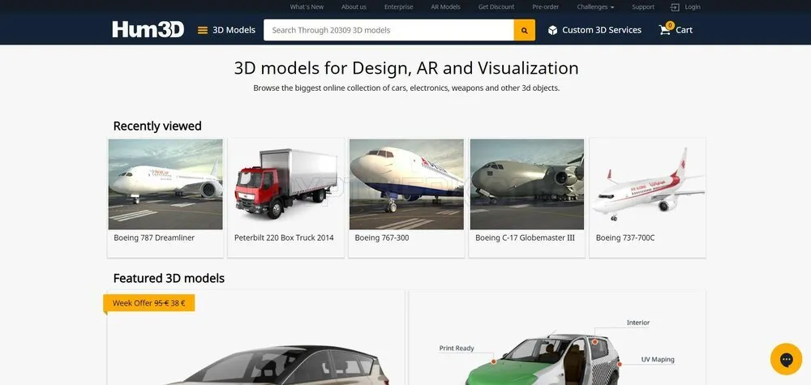
Task: Open the Peterbilt 220 Box Truck thumbnail
Action: [x=286, y=184]
